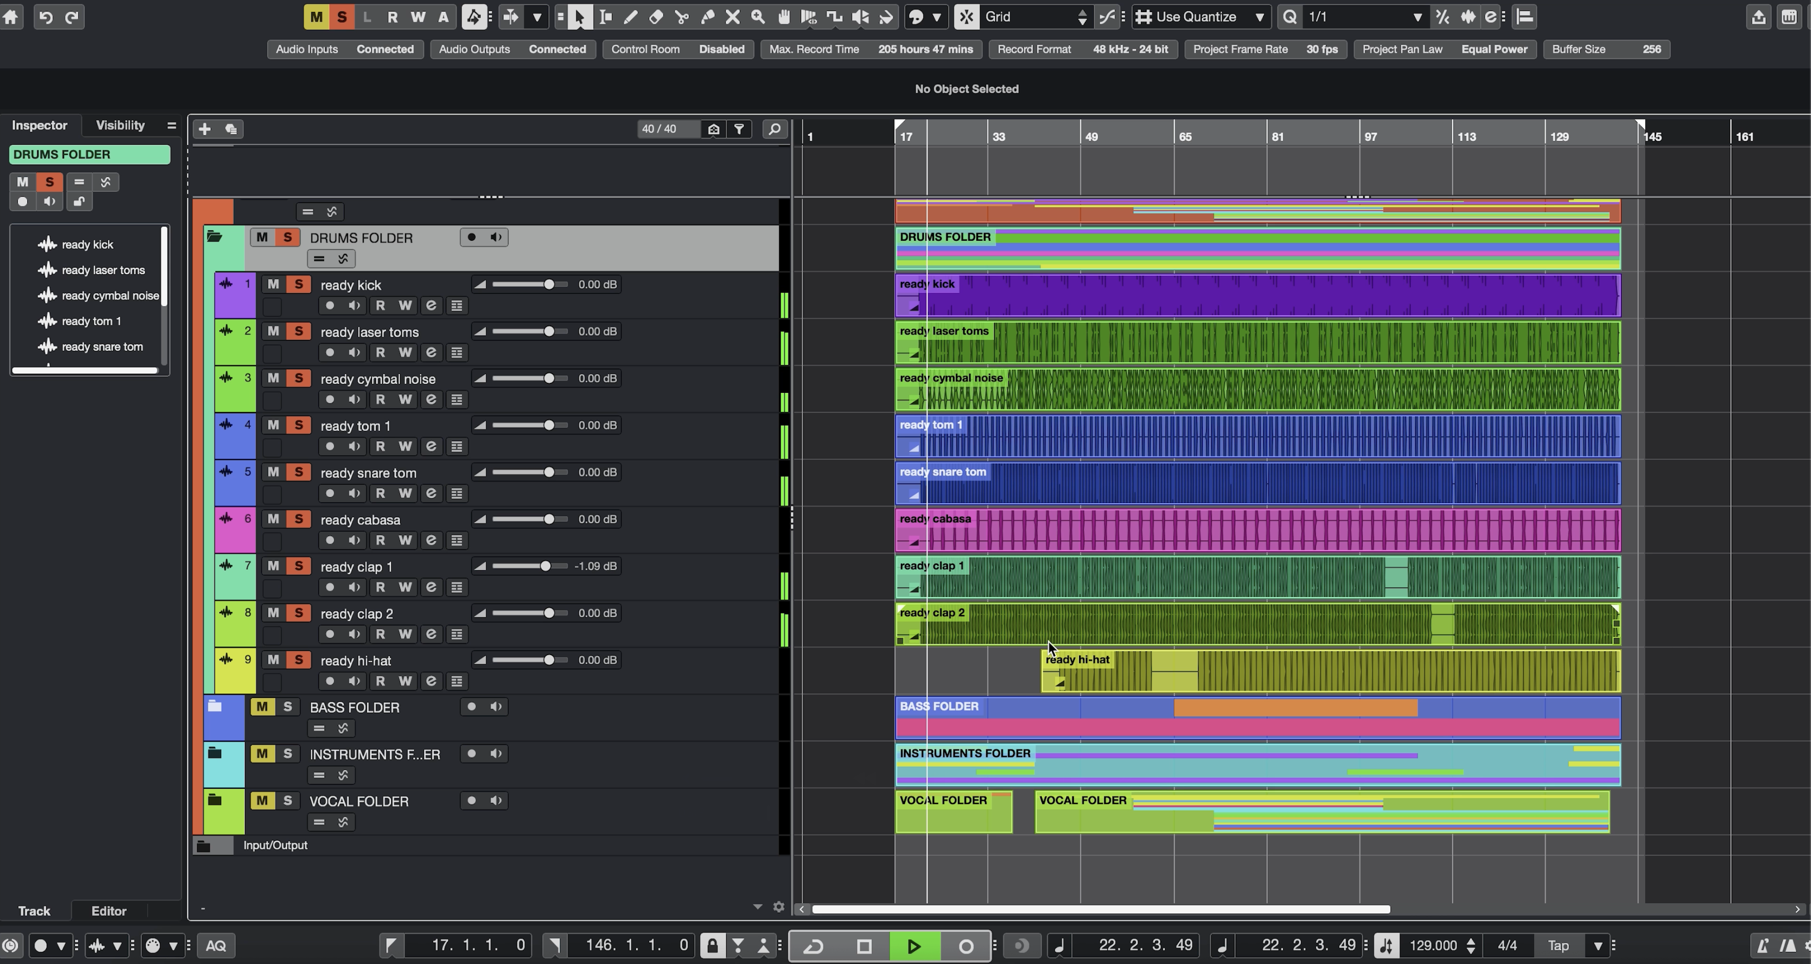Click the Record Format 48 kHz status
Image resolution: width=1811 pixels, height=964 pixels.
pyautogui.click(x=1083, y=49)
